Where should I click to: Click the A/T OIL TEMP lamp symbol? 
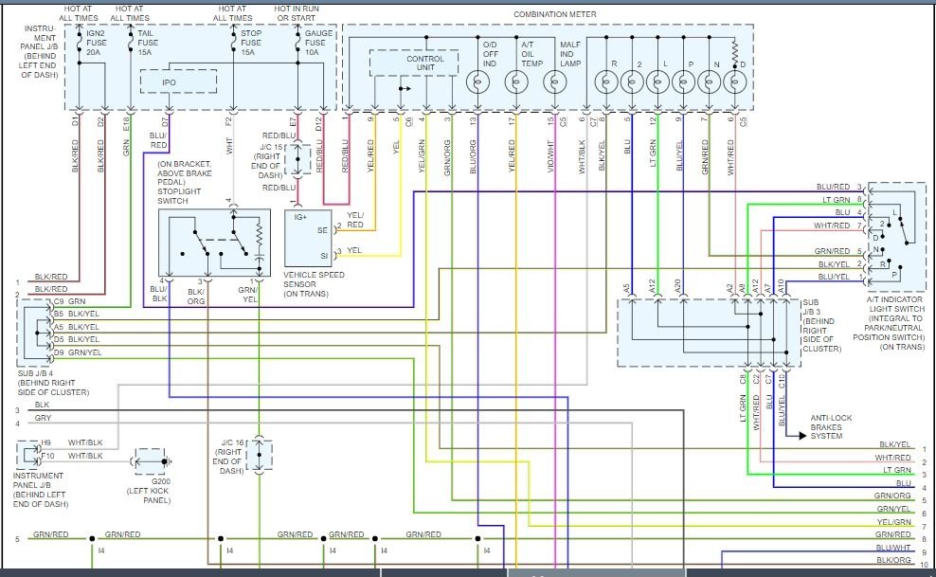point(516,82)
